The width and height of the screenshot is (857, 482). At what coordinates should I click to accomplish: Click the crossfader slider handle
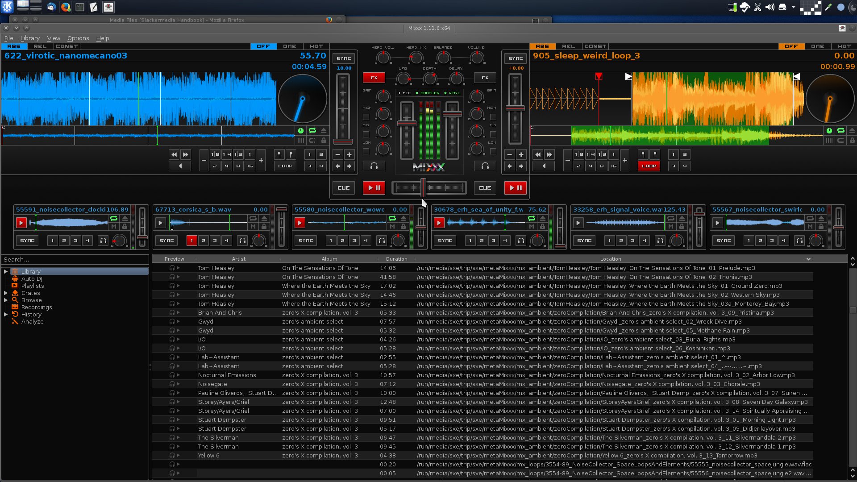[x=423, y=188]
